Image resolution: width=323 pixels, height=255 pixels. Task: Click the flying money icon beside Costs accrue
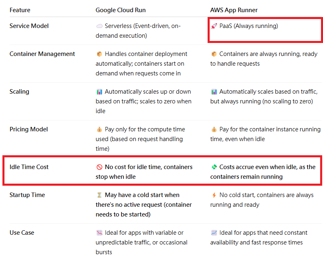(214, 167)
